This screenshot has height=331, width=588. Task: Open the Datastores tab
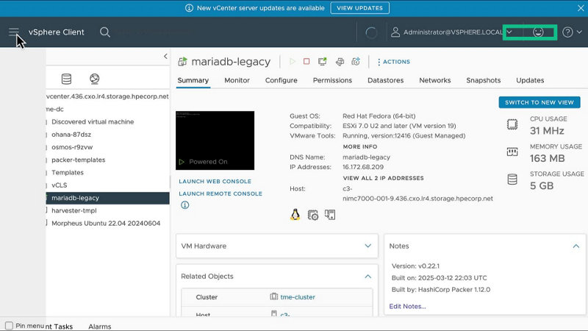click(385, 80)
